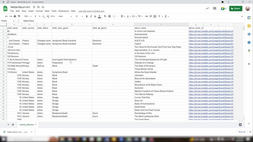Hide the menus with the collapse arrow
253x142 pixels.
242,16
